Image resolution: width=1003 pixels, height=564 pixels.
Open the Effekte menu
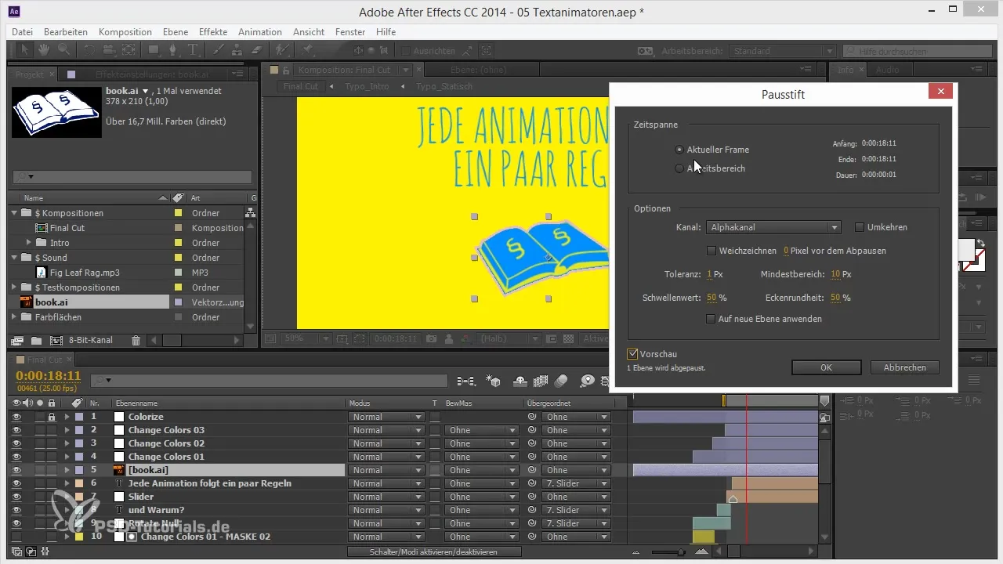click(x=213, y=32)
